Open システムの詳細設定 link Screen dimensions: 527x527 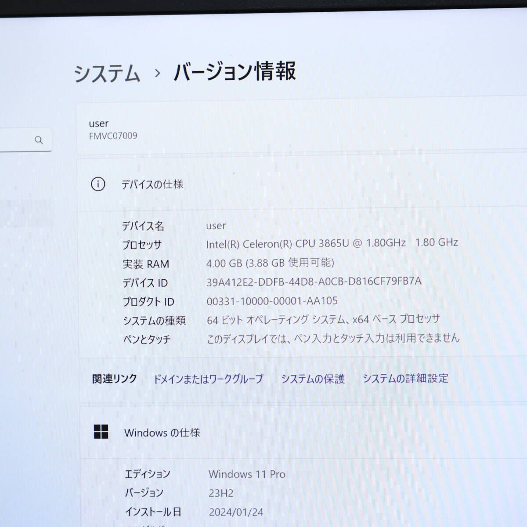pyautogui.click(x=405, y=378)
